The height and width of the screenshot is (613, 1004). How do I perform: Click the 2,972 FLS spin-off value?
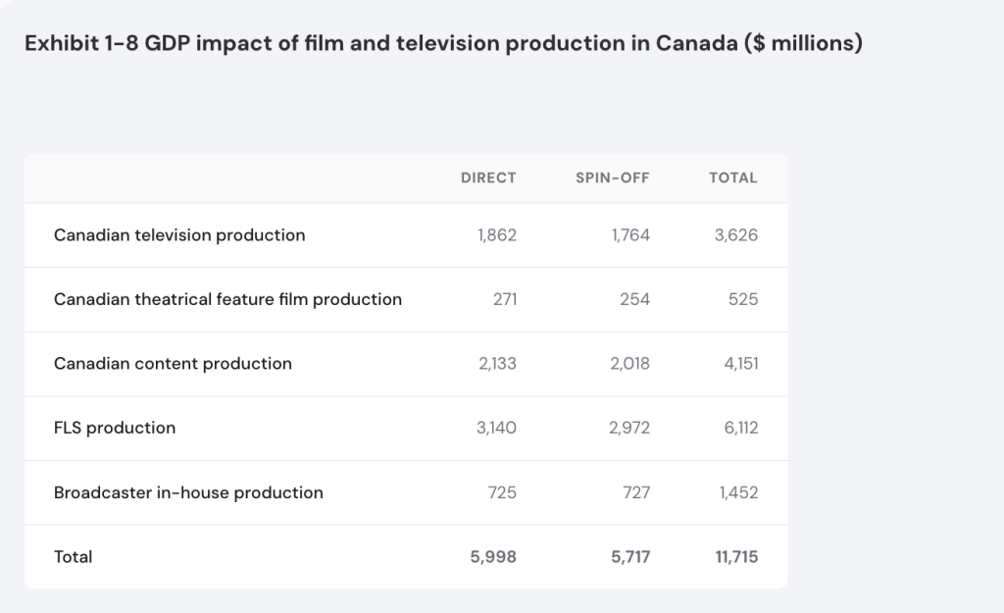pyautogui.click(x=628, y=428)
